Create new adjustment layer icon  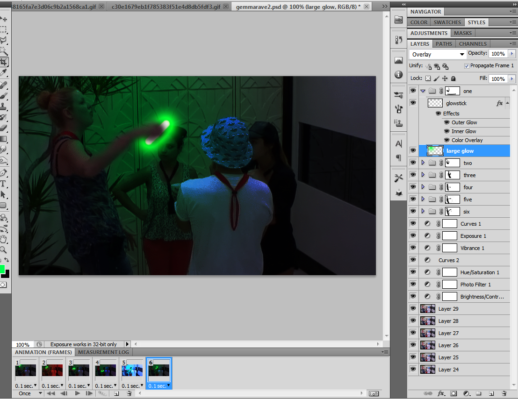point(466,393)
